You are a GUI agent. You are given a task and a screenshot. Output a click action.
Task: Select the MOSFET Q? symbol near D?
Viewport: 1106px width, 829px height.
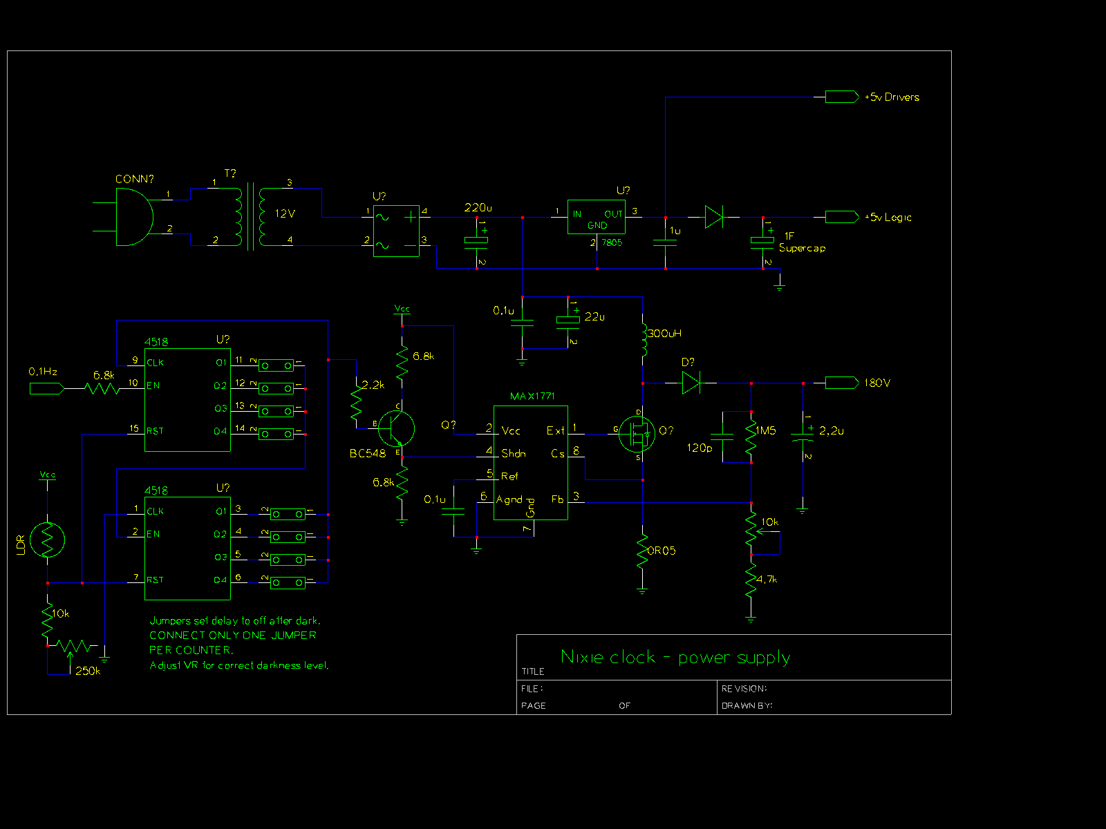(637, 434)
